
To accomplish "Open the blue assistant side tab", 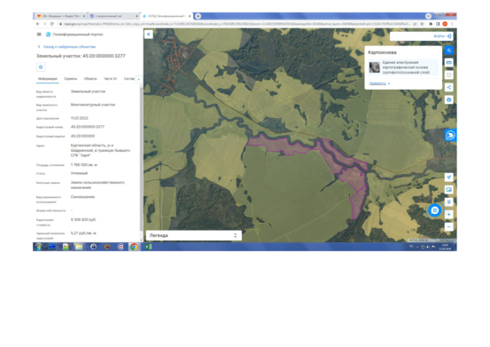I will coord(450,135).
